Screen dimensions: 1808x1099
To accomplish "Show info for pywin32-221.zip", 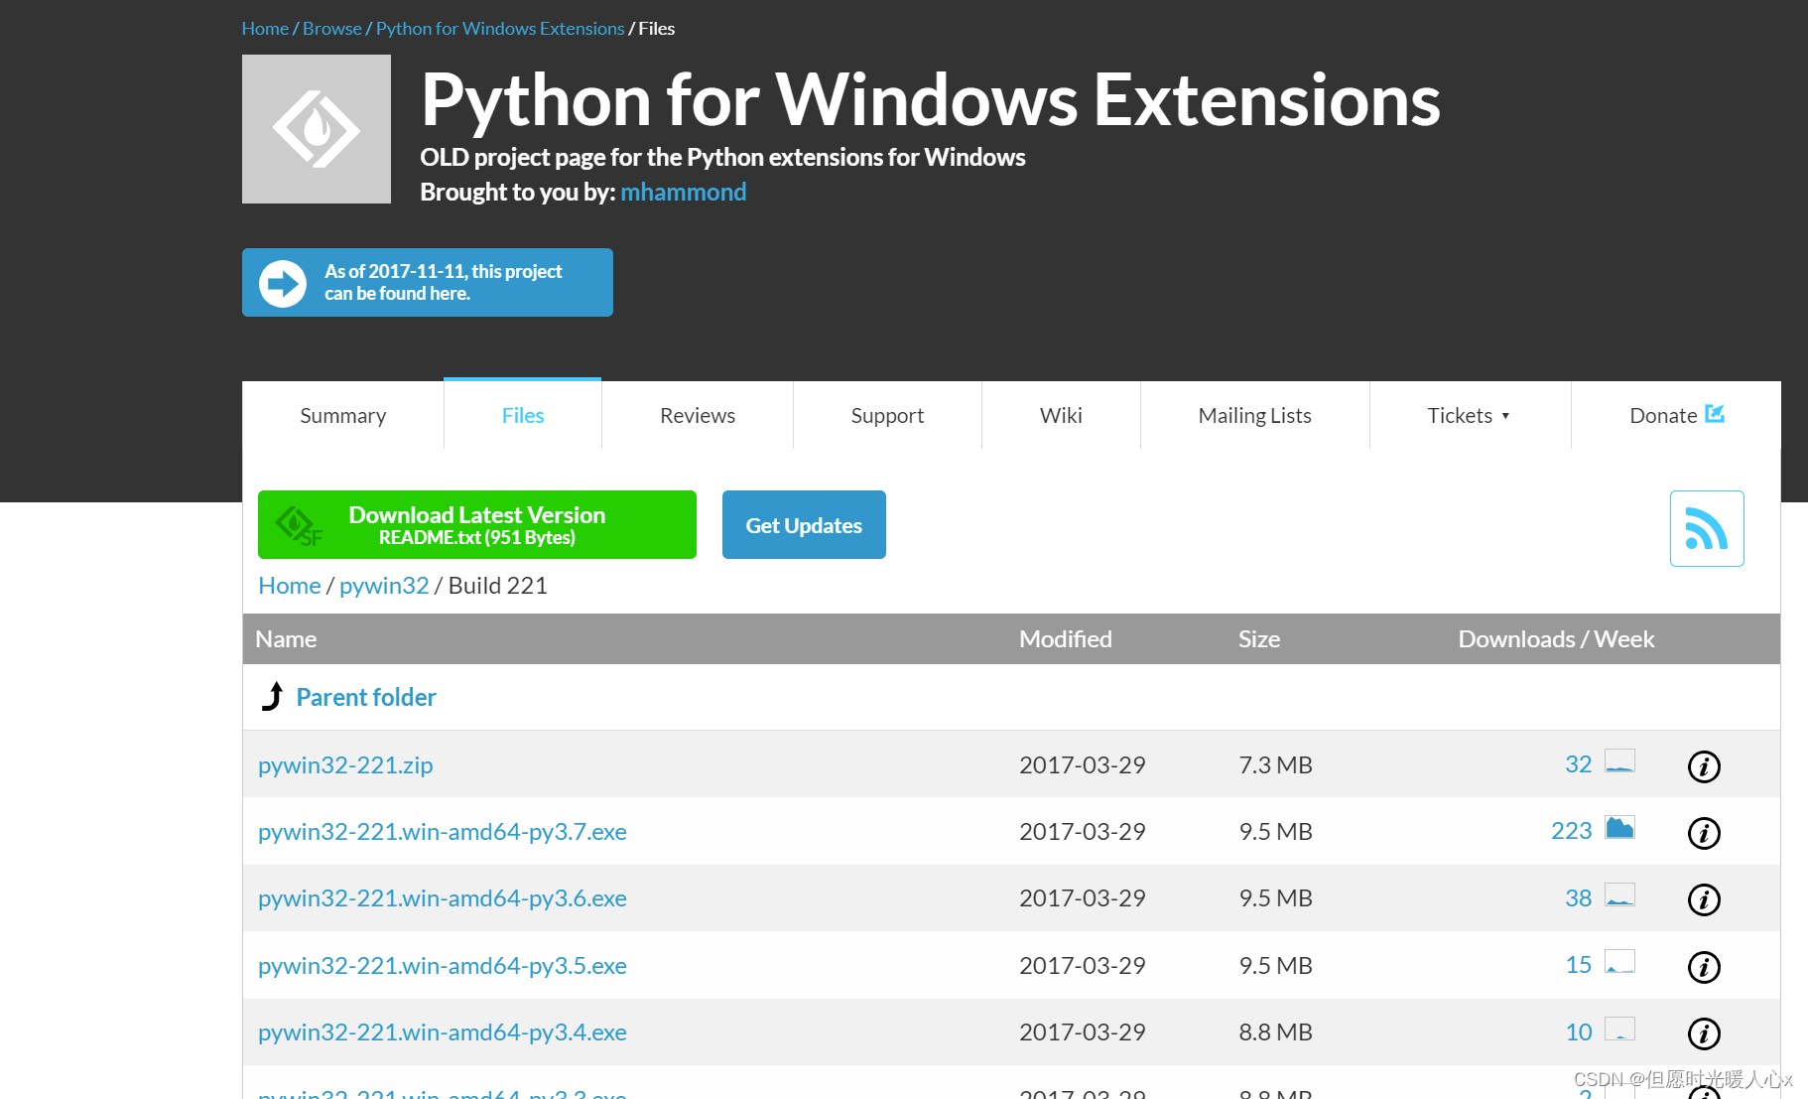I will coord(1704,766).
